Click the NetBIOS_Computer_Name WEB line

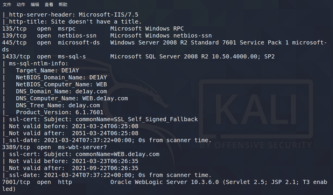(61, 85)
